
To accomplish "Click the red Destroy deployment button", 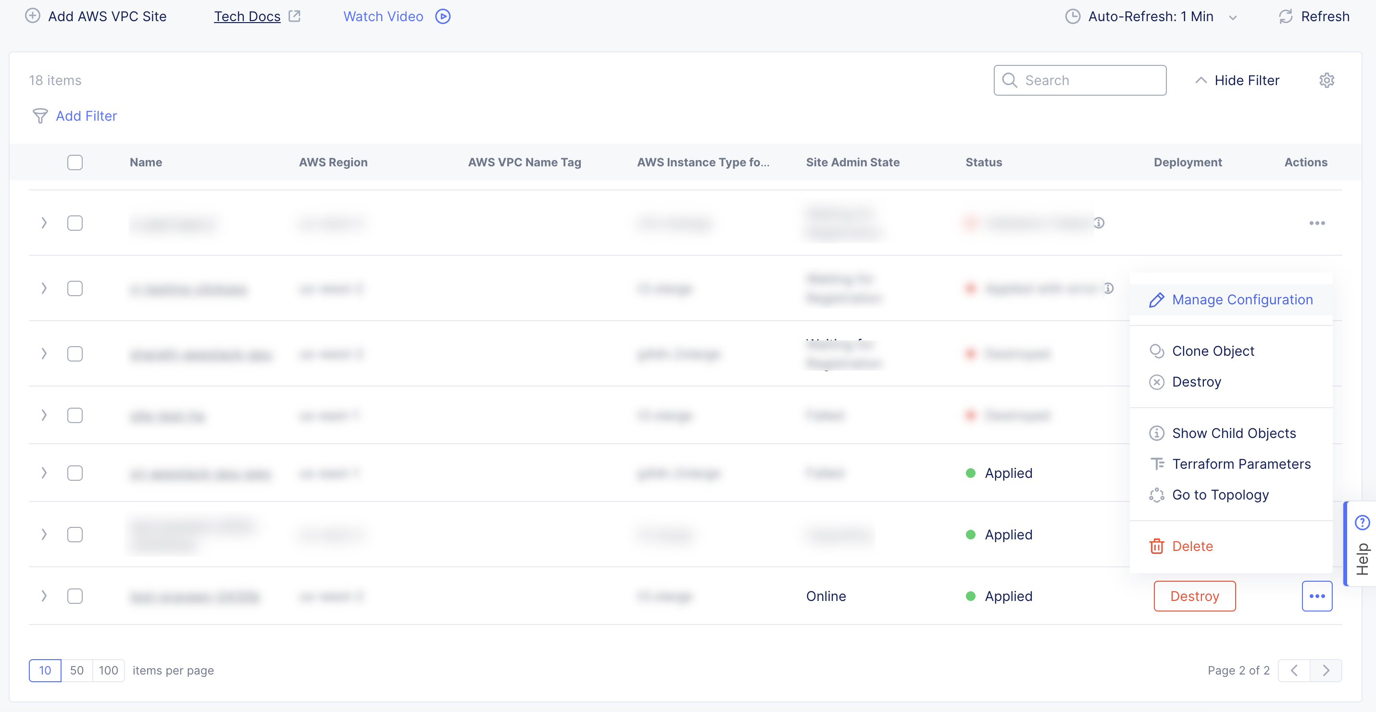I will click(1194, 596).
